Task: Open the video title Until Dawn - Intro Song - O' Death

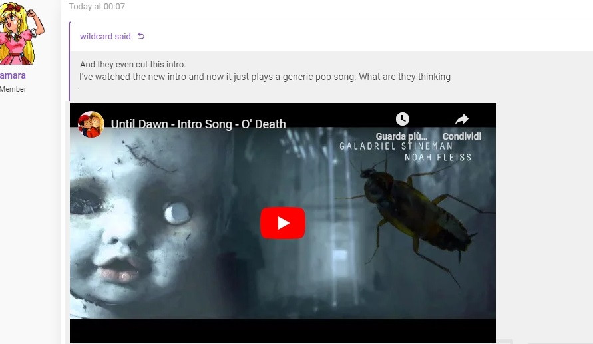Action: pyautogui.click(x=198, y=124)
